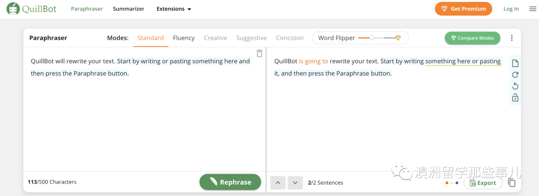Click the "113/500 Characters" counter
This screenshot has height=196, width=539.
(x=52, y=182)
